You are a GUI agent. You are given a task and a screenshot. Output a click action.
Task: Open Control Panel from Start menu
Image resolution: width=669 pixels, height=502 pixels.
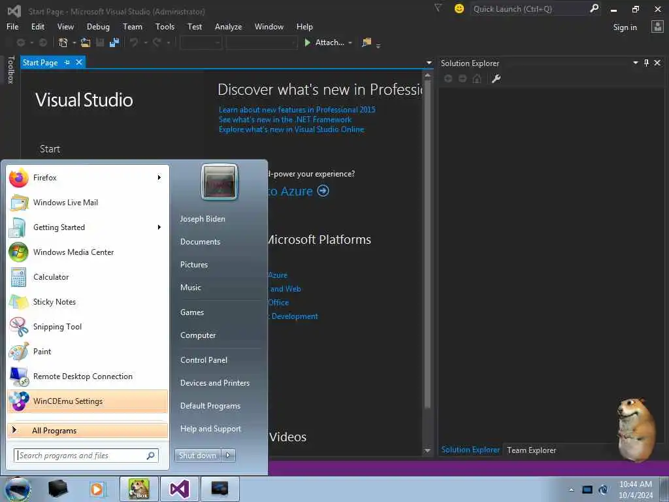click(204, 360)
